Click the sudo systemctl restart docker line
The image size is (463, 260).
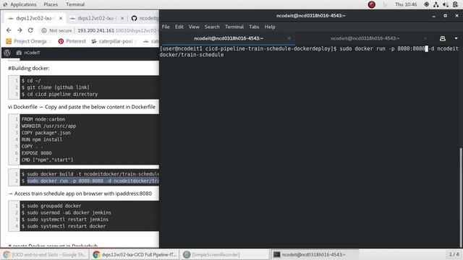pyautogui.click(x=64, y=226)
